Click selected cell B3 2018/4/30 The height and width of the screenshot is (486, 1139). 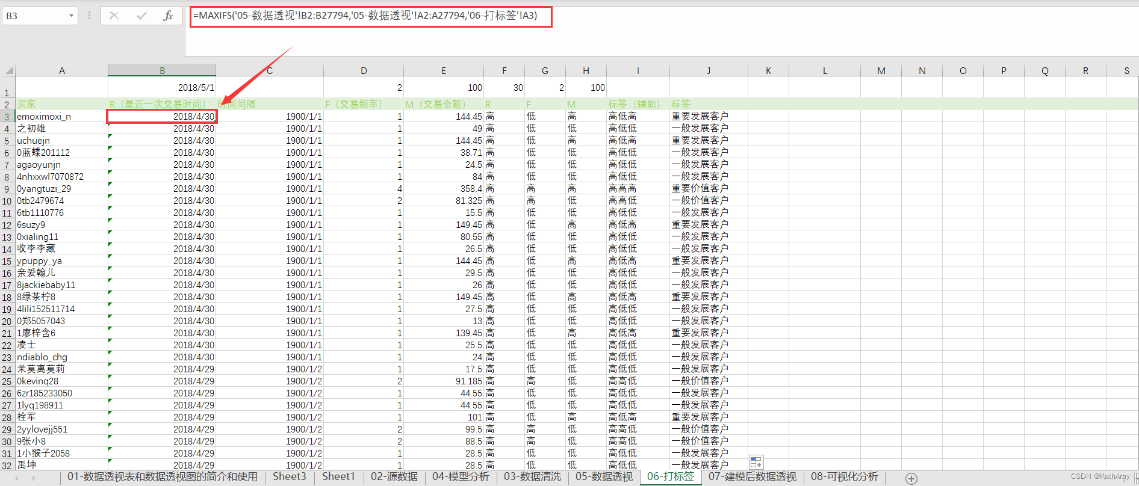(x=162, y=117)
